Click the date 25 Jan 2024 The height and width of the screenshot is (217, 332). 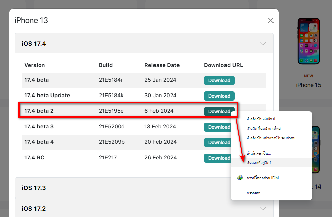[x=160, y=80]
